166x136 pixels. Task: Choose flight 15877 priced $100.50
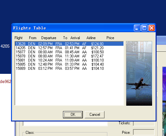69,52
